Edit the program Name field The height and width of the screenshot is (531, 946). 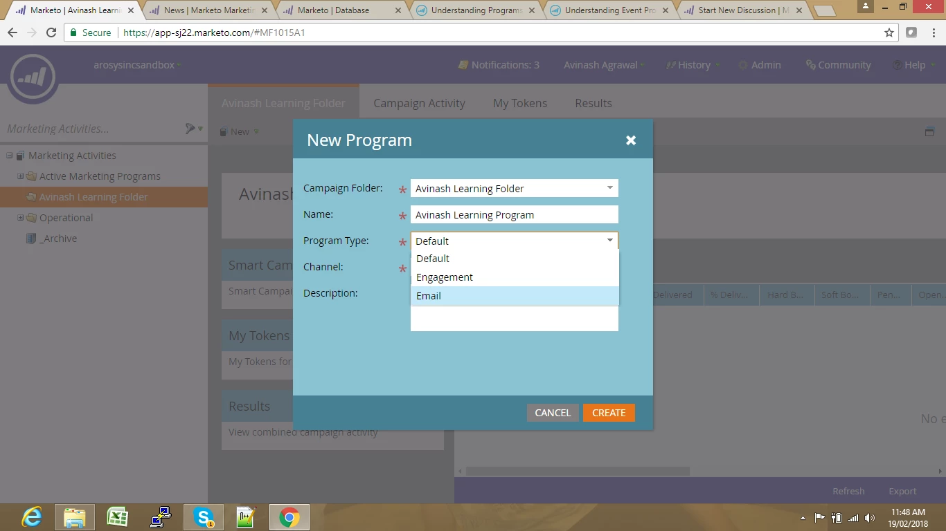click(515, 214)
